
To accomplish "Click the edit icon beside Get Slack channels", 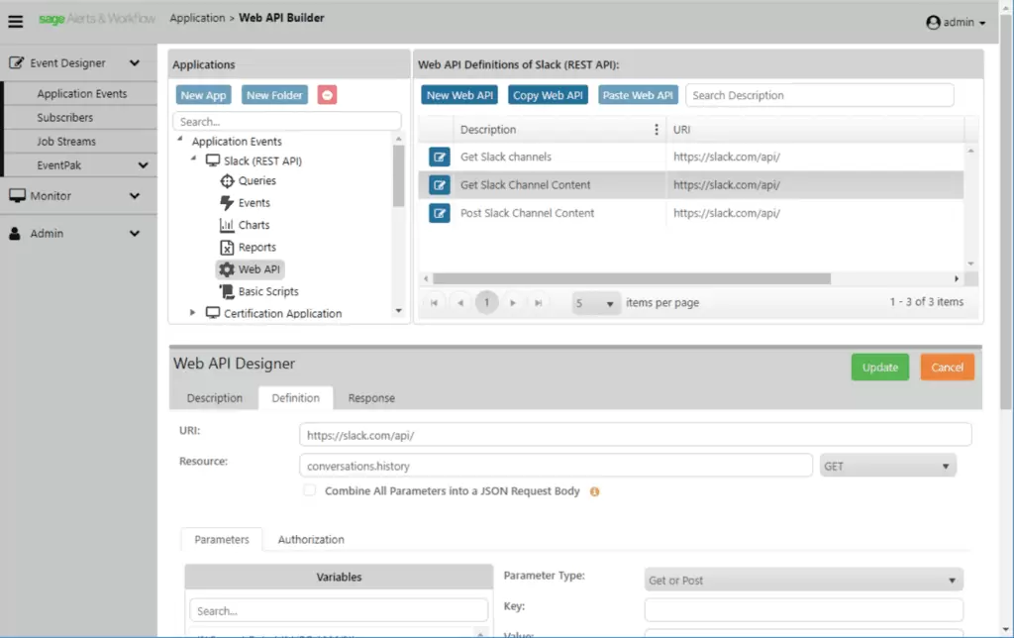I will coord(439,156).
